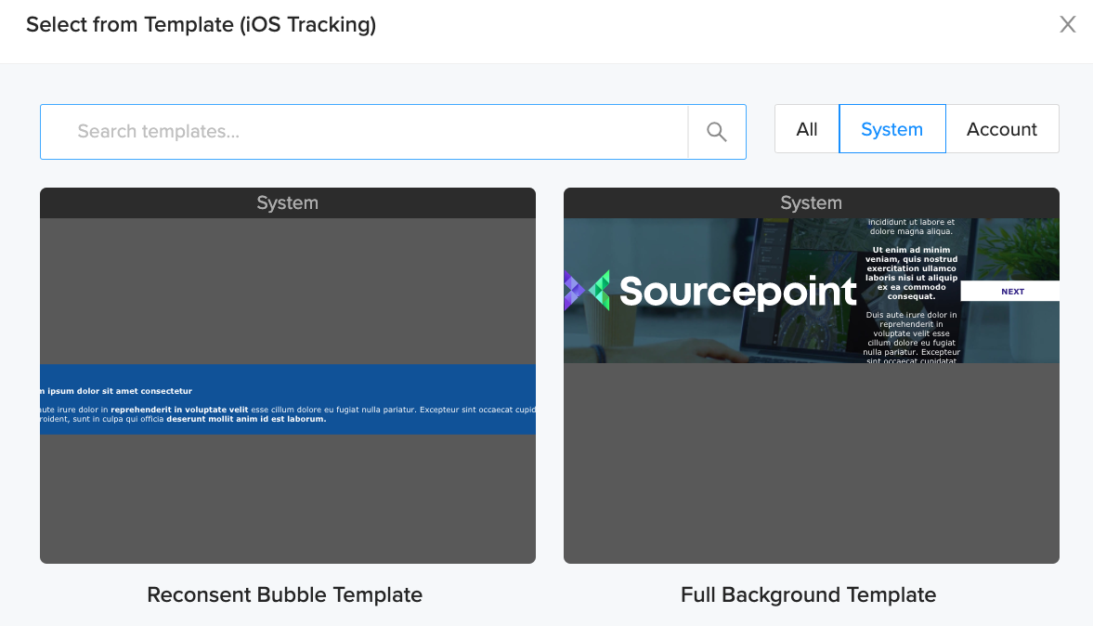Click the NEXT button in Full Background preview
1093x626 pixels.
1010,292
